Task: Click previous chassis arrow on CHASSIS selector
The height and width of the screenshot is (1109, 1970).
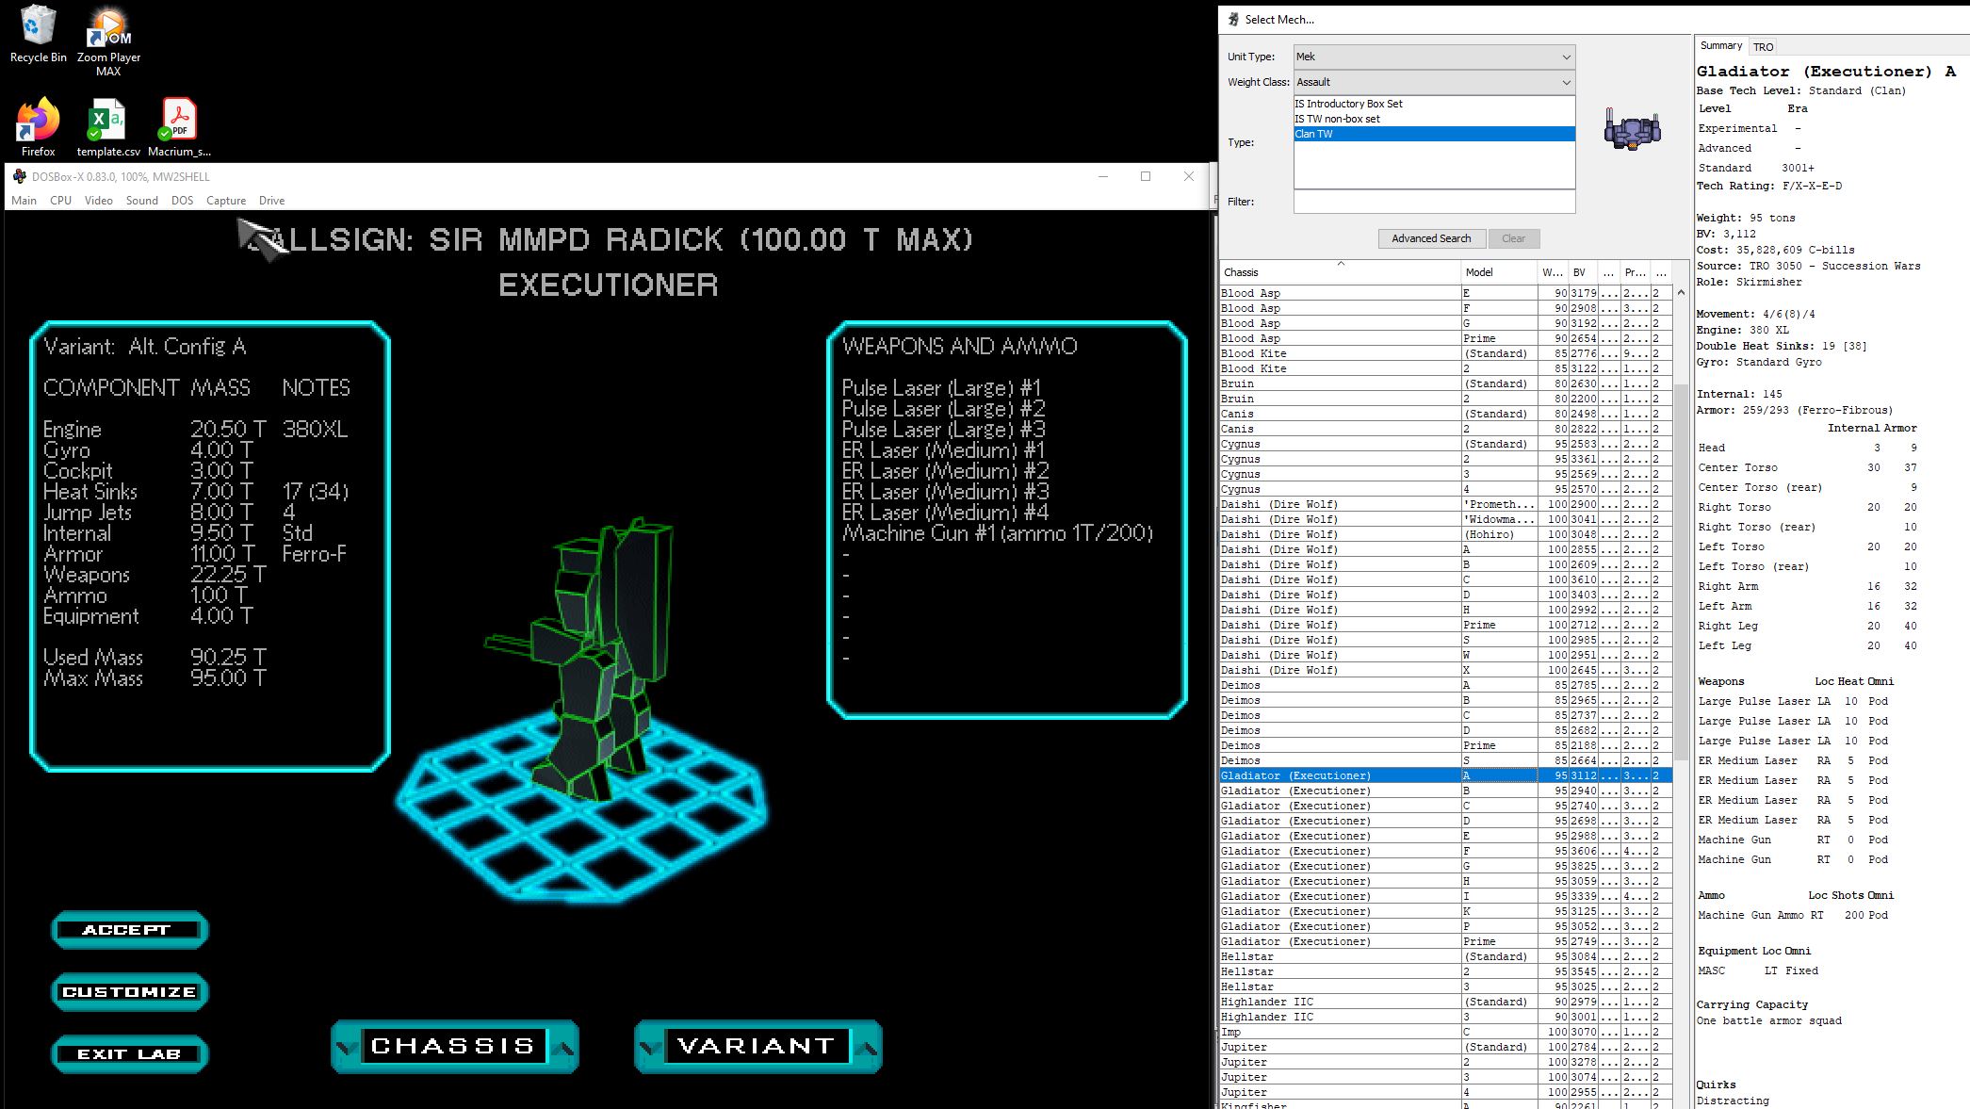Action: [346, 1047]
